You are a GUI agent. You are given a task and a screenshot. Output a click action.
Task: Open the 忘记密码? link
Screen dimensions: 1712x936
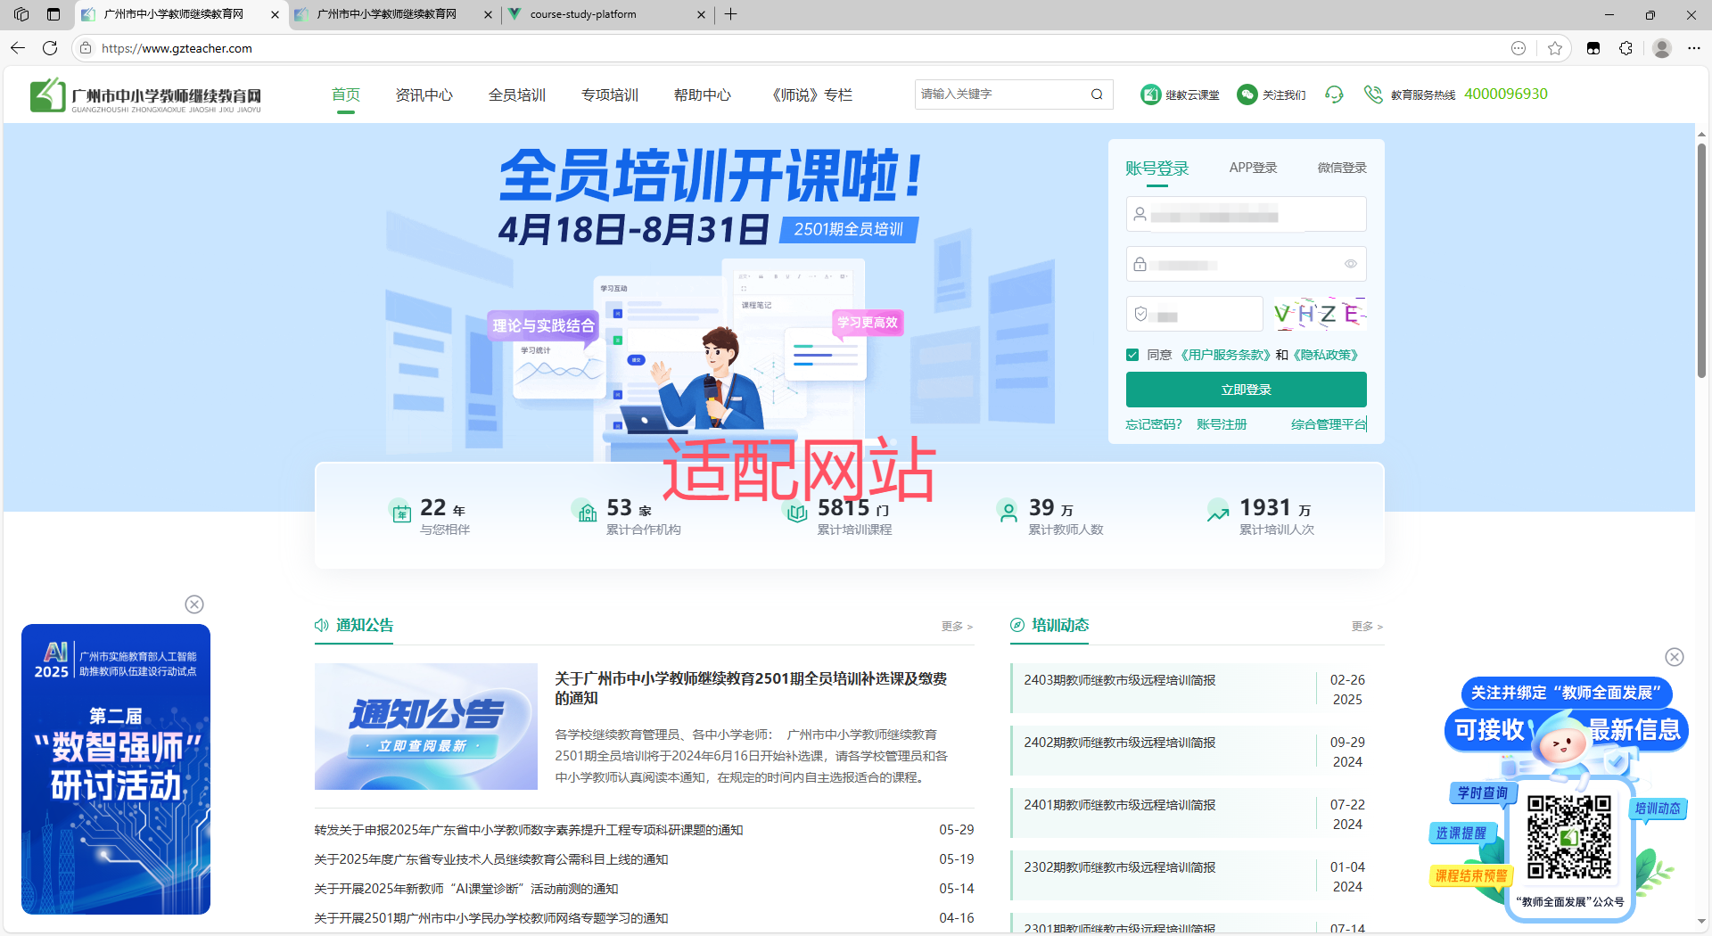(1154, 424)
